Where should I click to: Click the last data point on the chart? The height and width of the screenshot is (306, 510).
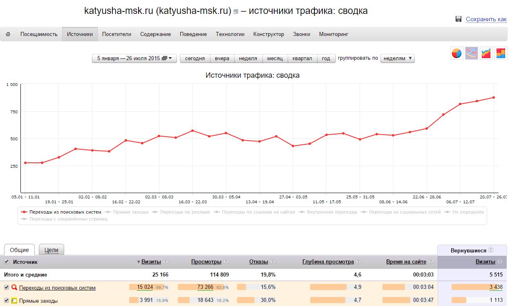click(494, 98)
